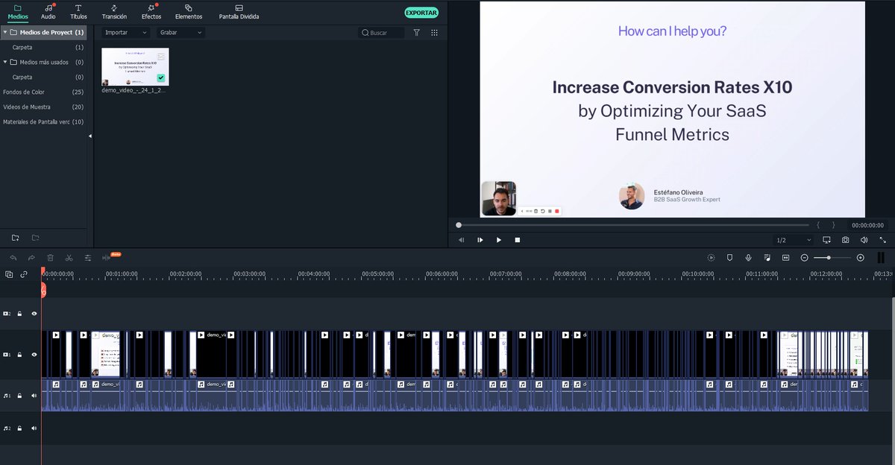Stop the preview playback

tap(518, 240)
